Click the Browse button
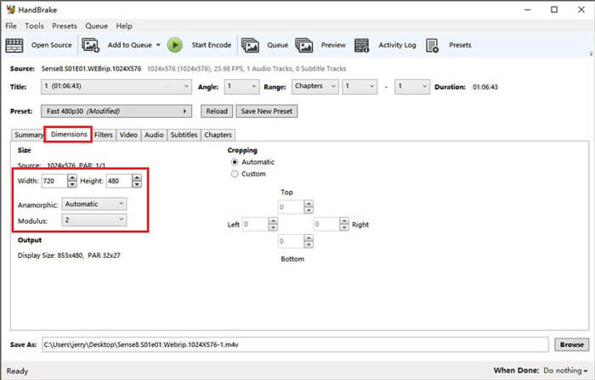The width and height of the screenshot is (595, 380). (571, 345)
